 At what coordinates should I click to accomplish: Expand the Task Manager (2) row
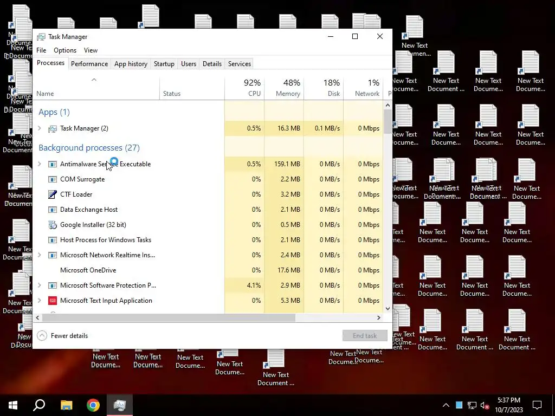39,128
